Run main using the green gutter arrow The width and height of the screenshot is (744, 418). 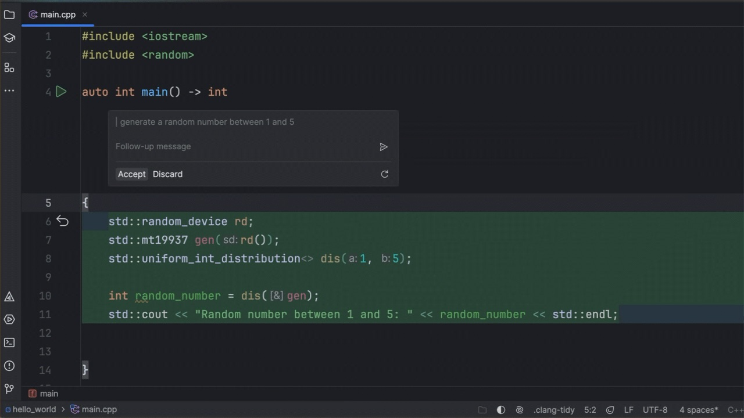point(61,92)
